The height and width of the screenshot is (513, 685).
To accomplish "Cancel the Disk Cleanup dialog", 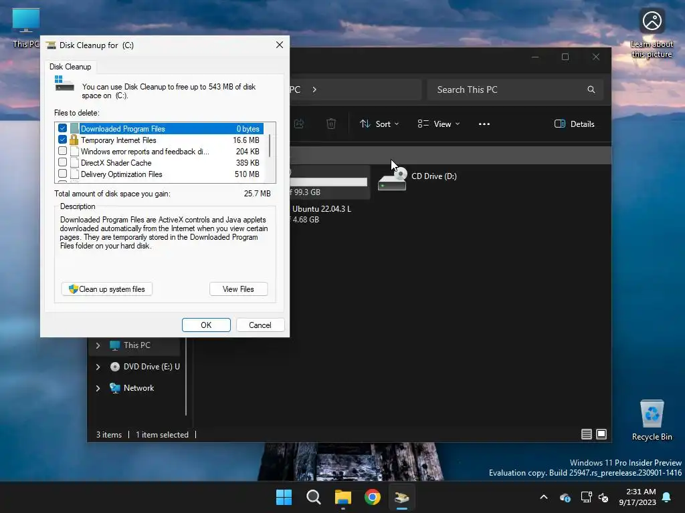I will click(260, 325).
